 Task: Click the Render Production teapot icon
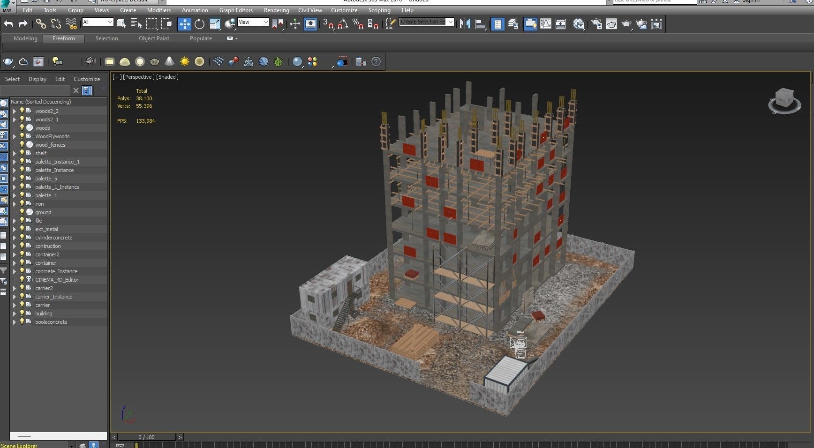point(626,23)
